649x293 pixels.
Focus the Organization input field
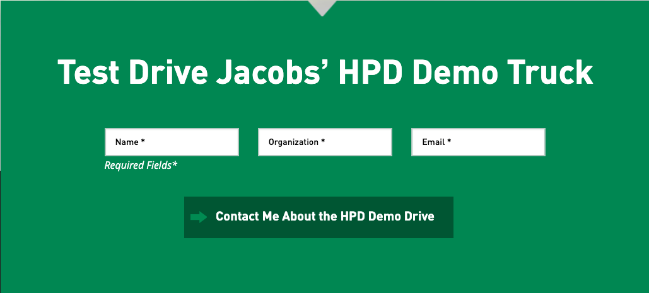point(325,142)
